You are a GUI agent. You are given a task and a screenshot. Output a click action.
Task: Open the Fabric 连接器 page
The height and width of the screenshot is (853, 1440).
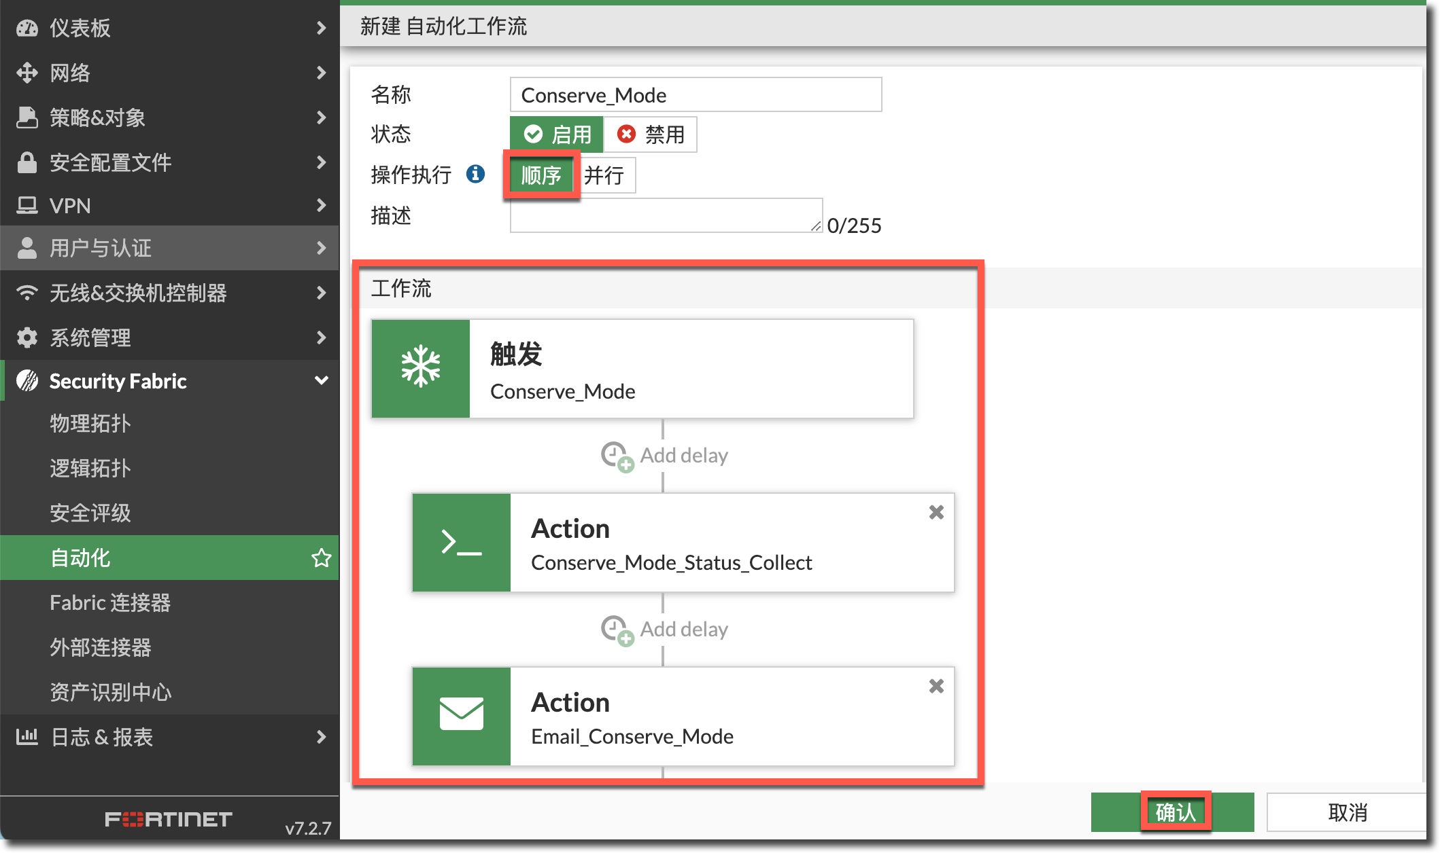(x=110, y=602)
